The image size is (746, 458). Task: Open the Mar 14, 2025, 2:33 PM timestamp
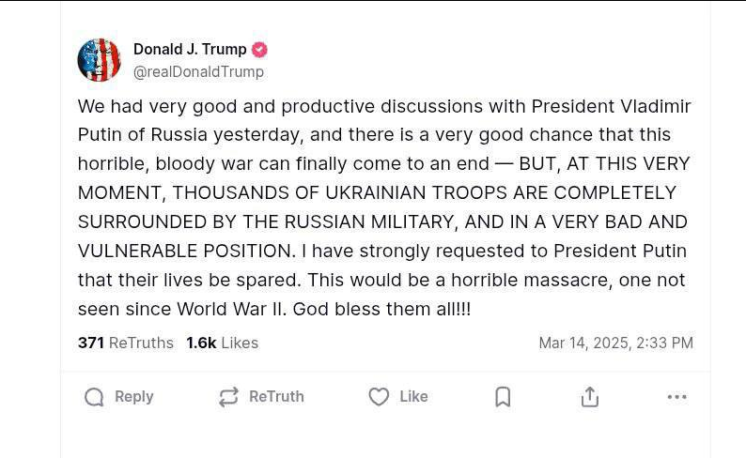(x=615, y=343)
